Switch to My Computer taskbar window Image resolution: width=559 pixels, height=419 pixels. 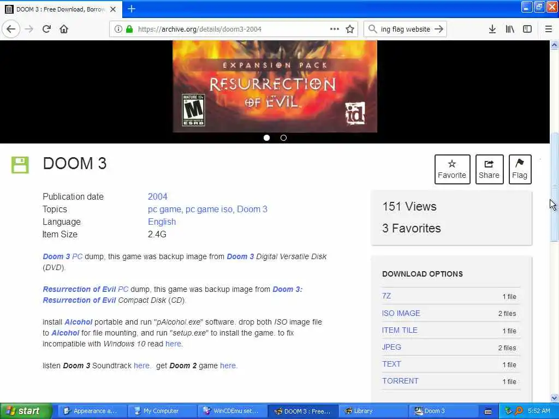(161, 411)
